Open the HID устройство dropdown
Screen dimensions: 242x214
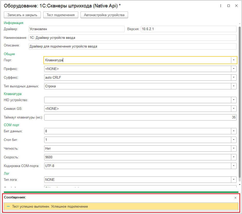pos(234,100)
